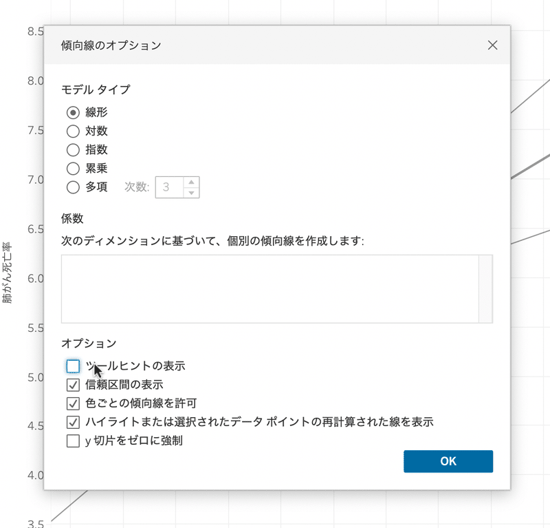The width and height of the screenshot is (550, 528).
Task: Click the 多項 label text
Action: [x=96, y=187]
